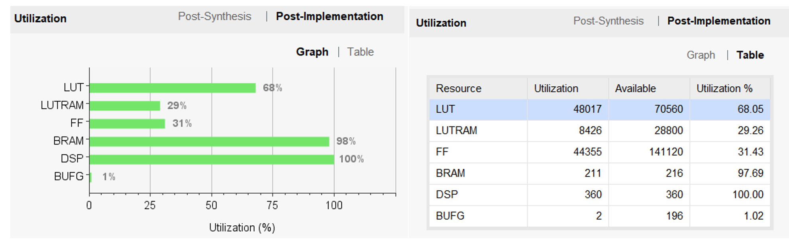Screen dimensions: 789x246
Task: Click the green BRAM 98% bar
Action: click(x=209, y=141)
